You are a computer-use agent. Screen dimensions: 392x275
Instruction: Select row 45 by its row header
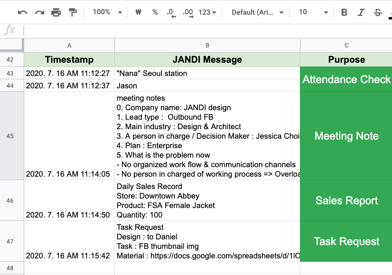click(x=10, y=136)
